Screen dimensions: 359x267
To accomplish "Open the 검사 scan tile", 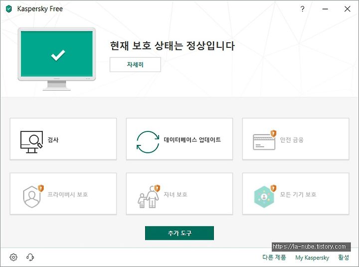I will 63,139.
